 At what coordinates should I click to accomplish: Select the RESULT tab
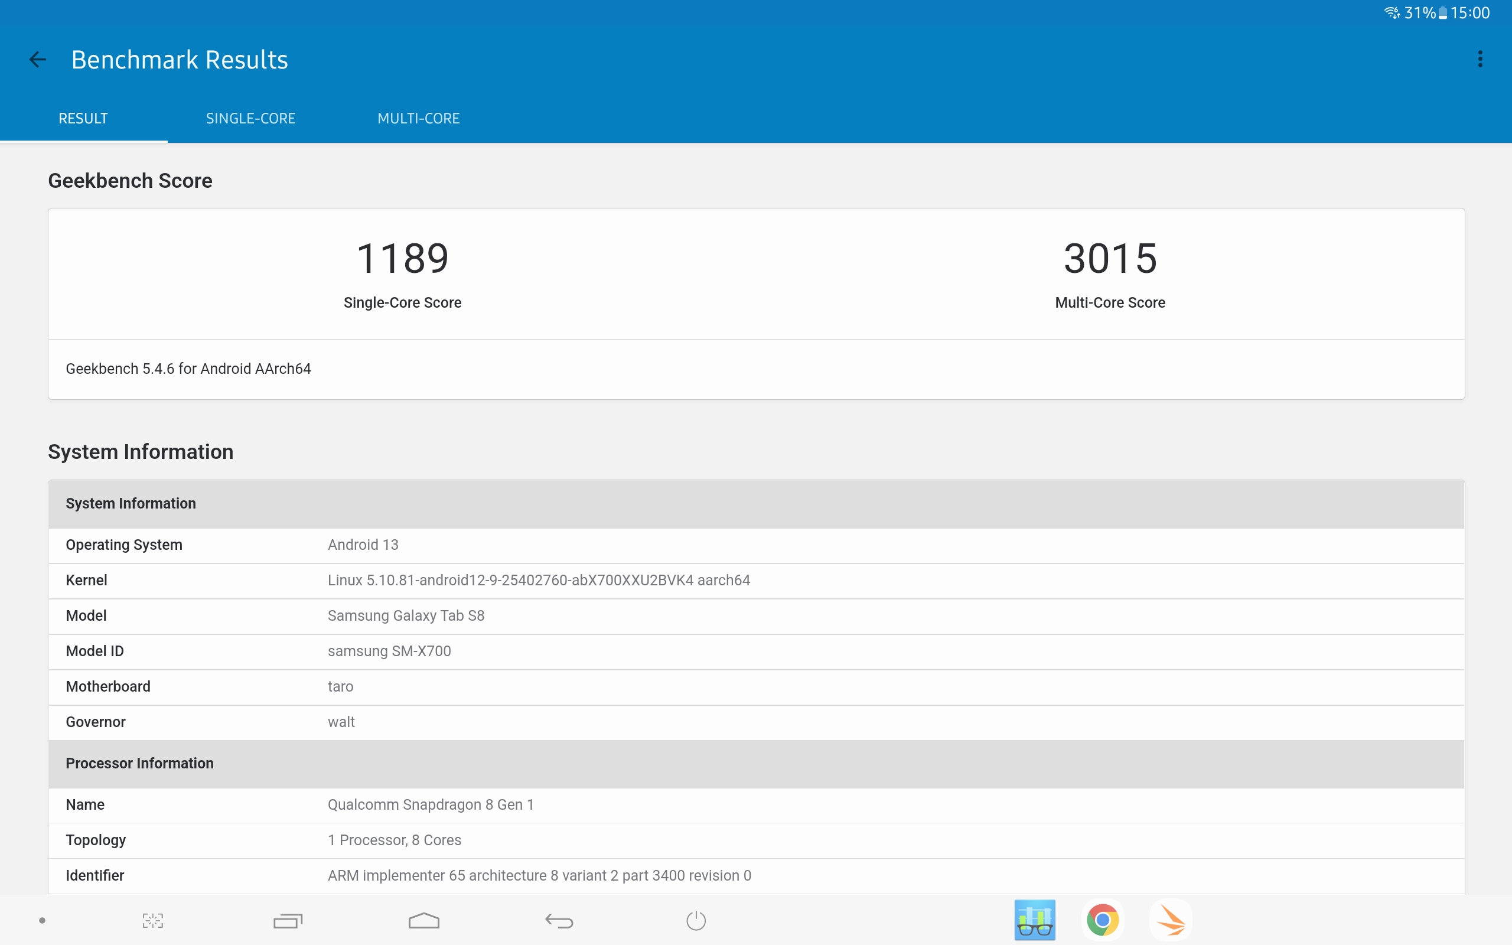[x=83, y=118]
